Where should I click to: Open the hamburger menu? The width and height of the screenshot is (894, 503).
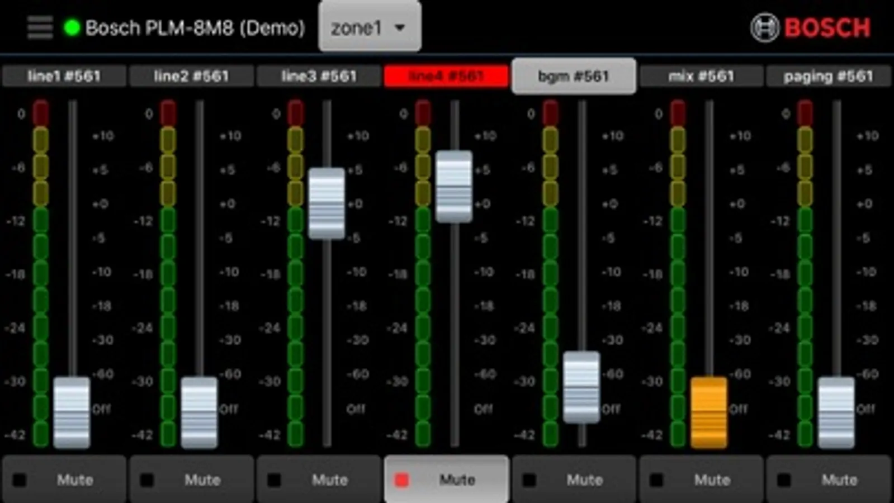coord(40,27)
